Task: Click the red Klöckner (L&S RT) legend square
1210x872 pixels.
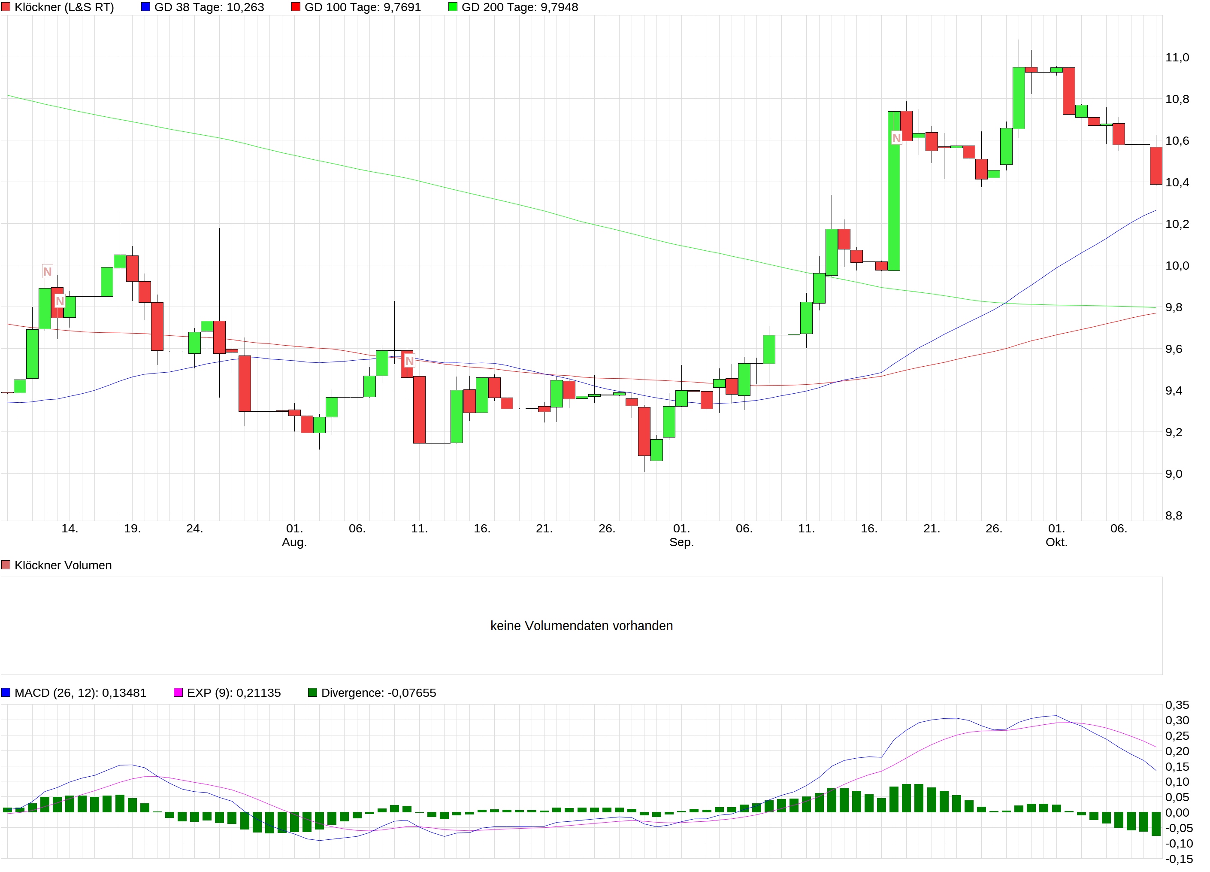Action: point(6,7)
